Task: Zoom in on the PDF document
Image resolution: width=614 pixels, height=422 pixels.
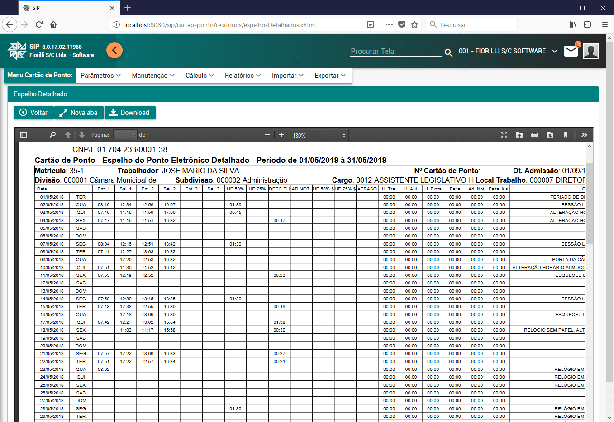Action: [281, 135]
